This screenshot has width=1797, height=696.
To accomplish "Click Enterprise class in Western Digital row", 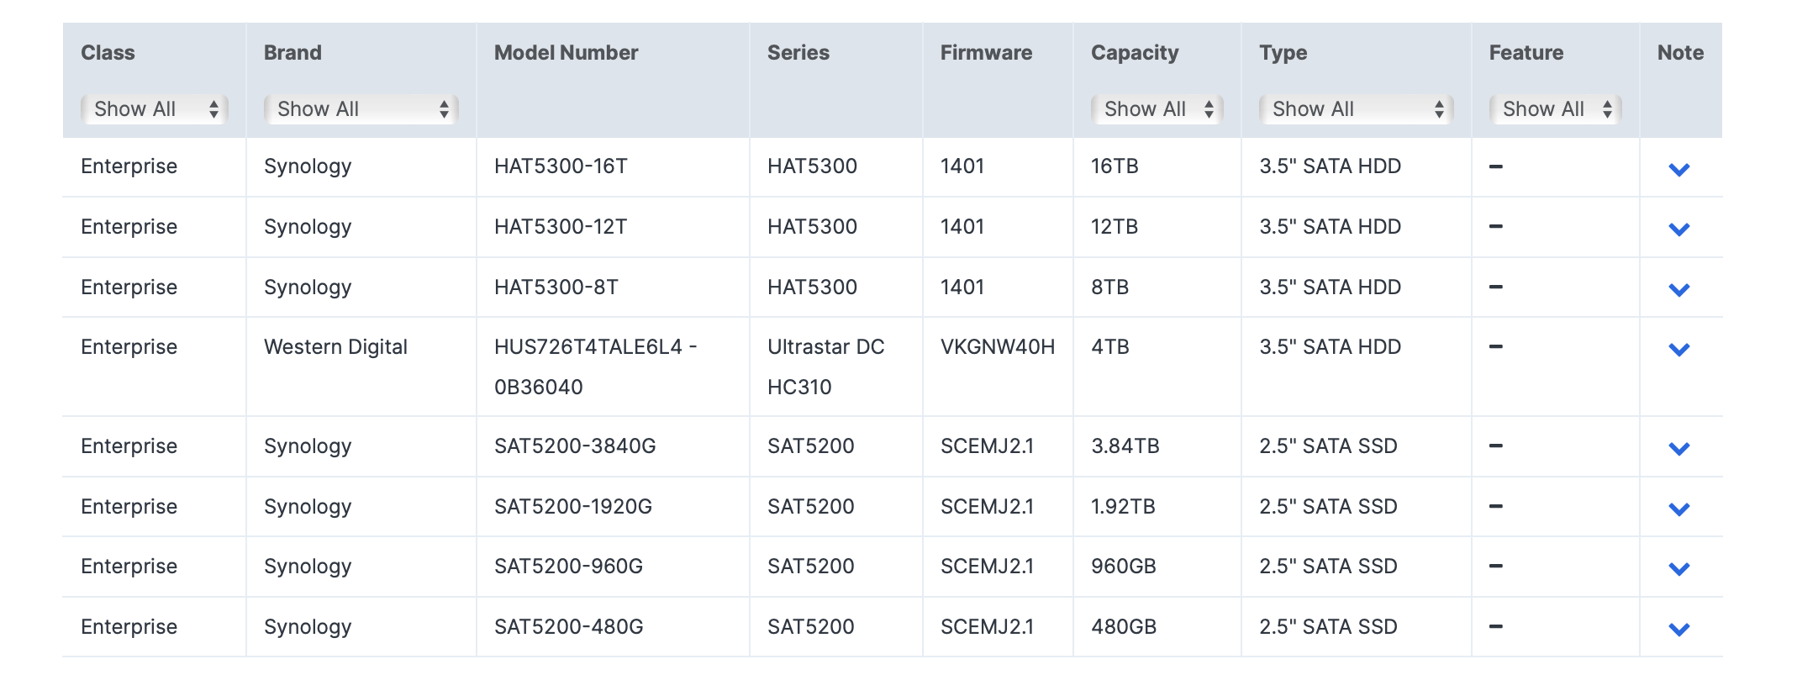I will [129, 347].
